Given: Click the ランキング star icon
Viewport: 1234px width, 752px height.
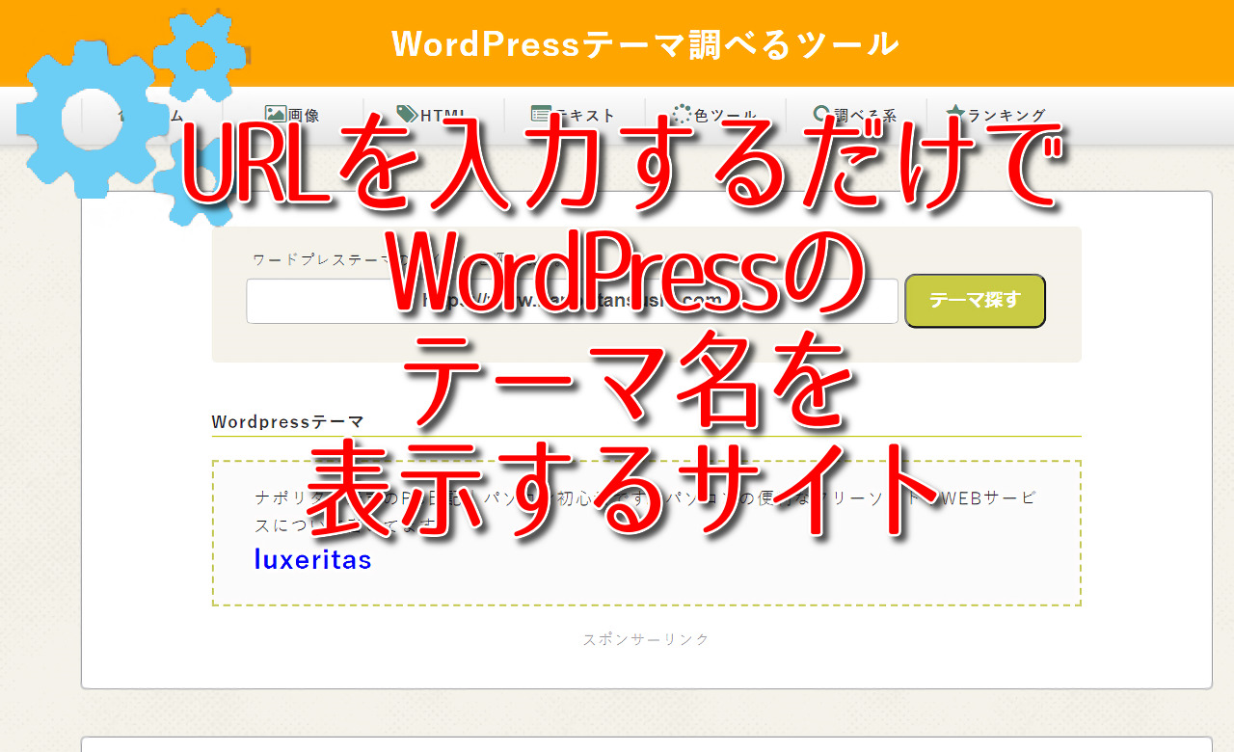Looking at the screenshot, I should click(x=955, y=114).
